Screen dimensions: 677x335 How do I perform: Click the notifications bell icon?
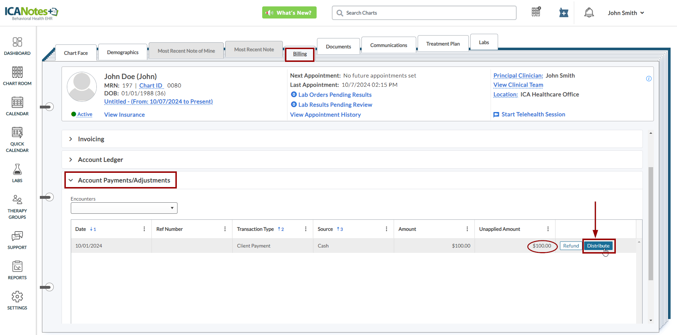point(589,13)
